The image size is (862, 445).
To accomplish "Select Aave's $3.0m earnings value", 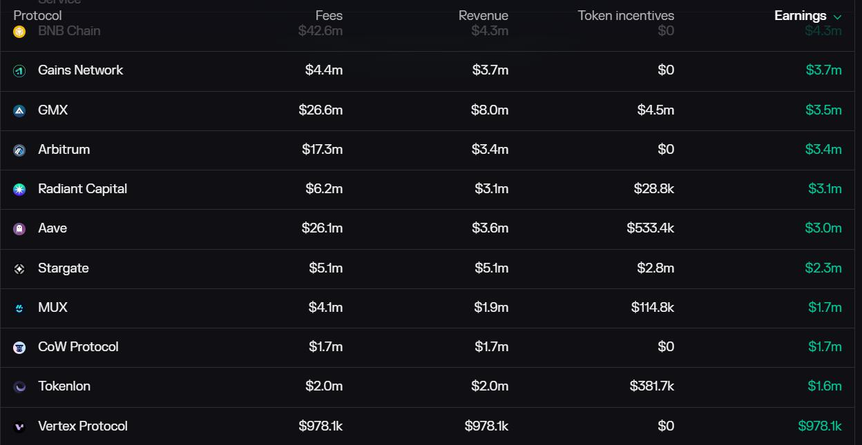I will point(823,228).
